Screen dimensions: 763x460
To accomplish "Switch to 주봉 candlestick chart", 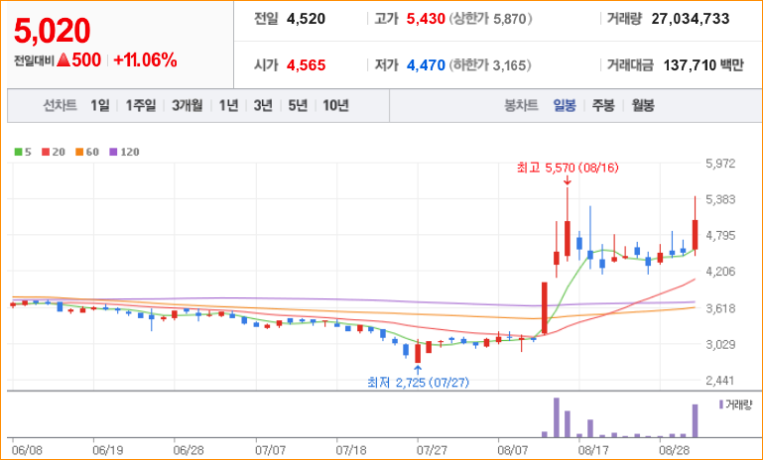I will click(603, 105).
